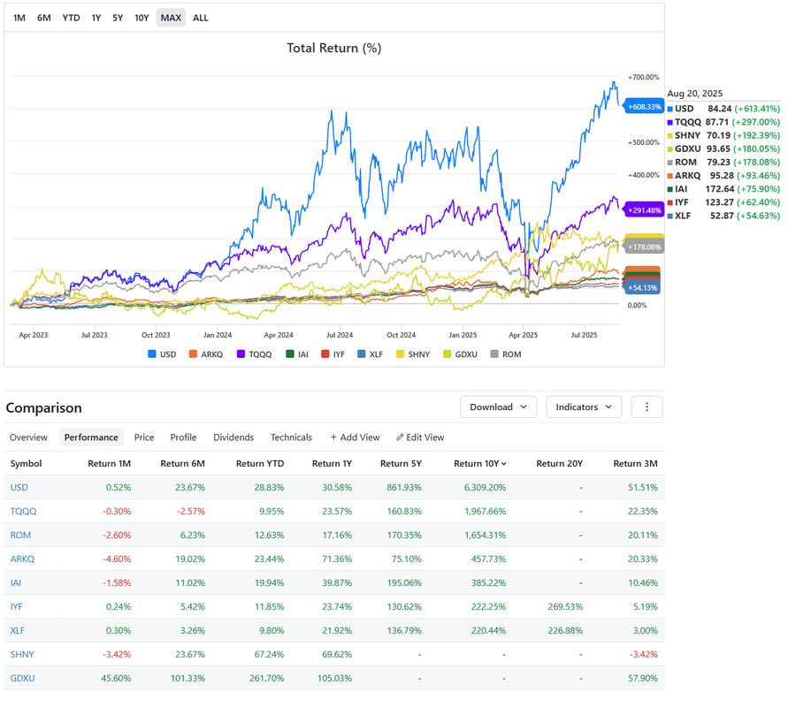Image resolution: width=788 pixels, height=707 pixels.
Task: Click USD blue swatch in side legend
Action: click(669, 109)
